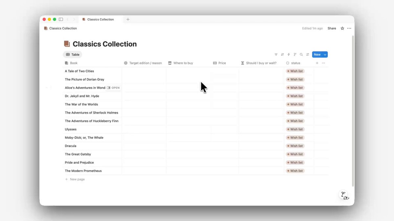
Task: Click the search magnifier icon
Action: 301,55
